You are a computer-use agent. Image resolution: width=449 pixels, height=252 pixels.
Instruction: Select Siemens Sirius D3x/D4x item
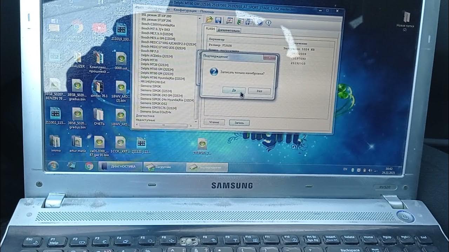pyautogui.click(x=156, y=112)
